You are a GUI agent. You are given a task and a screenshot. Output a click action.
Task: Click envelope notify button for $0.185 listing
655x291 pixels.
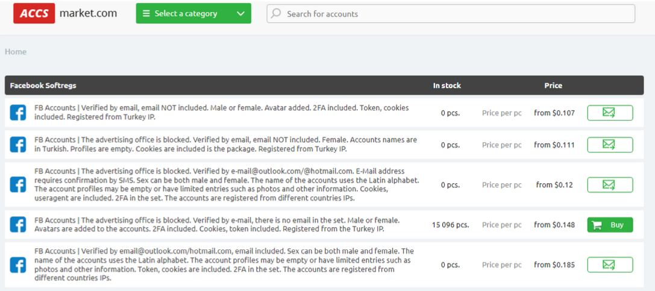pos(610,264)
